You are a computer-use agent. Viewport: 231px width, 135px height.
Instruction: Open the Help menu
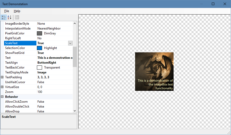tap(17, 11)
